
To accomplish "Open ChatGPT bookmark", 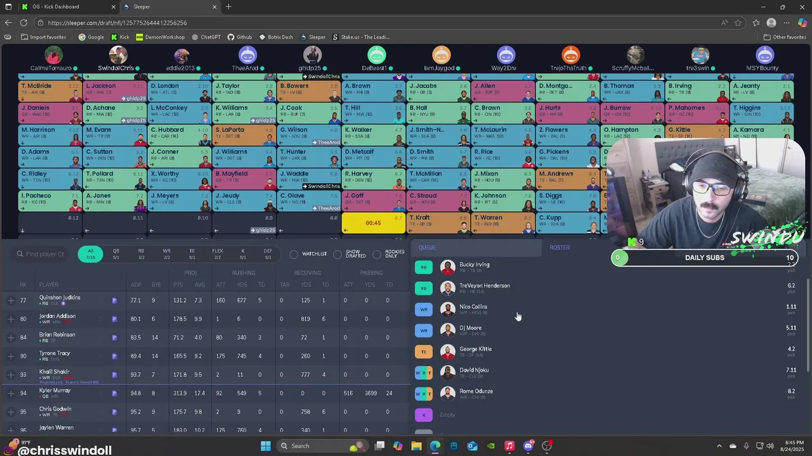I will [x=206, y=37].
